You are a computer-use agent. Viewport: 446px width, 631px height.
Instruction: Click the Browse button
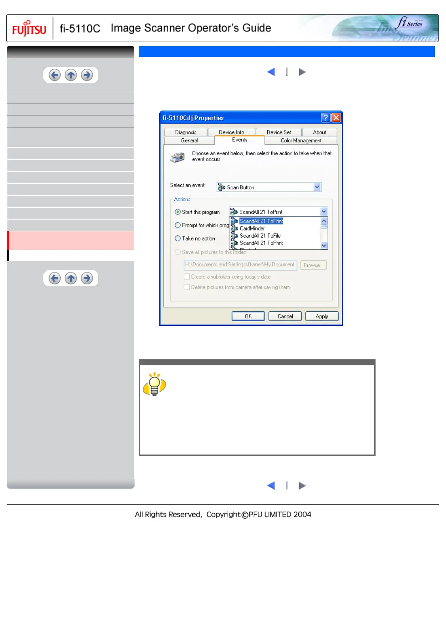coord(313,265)
